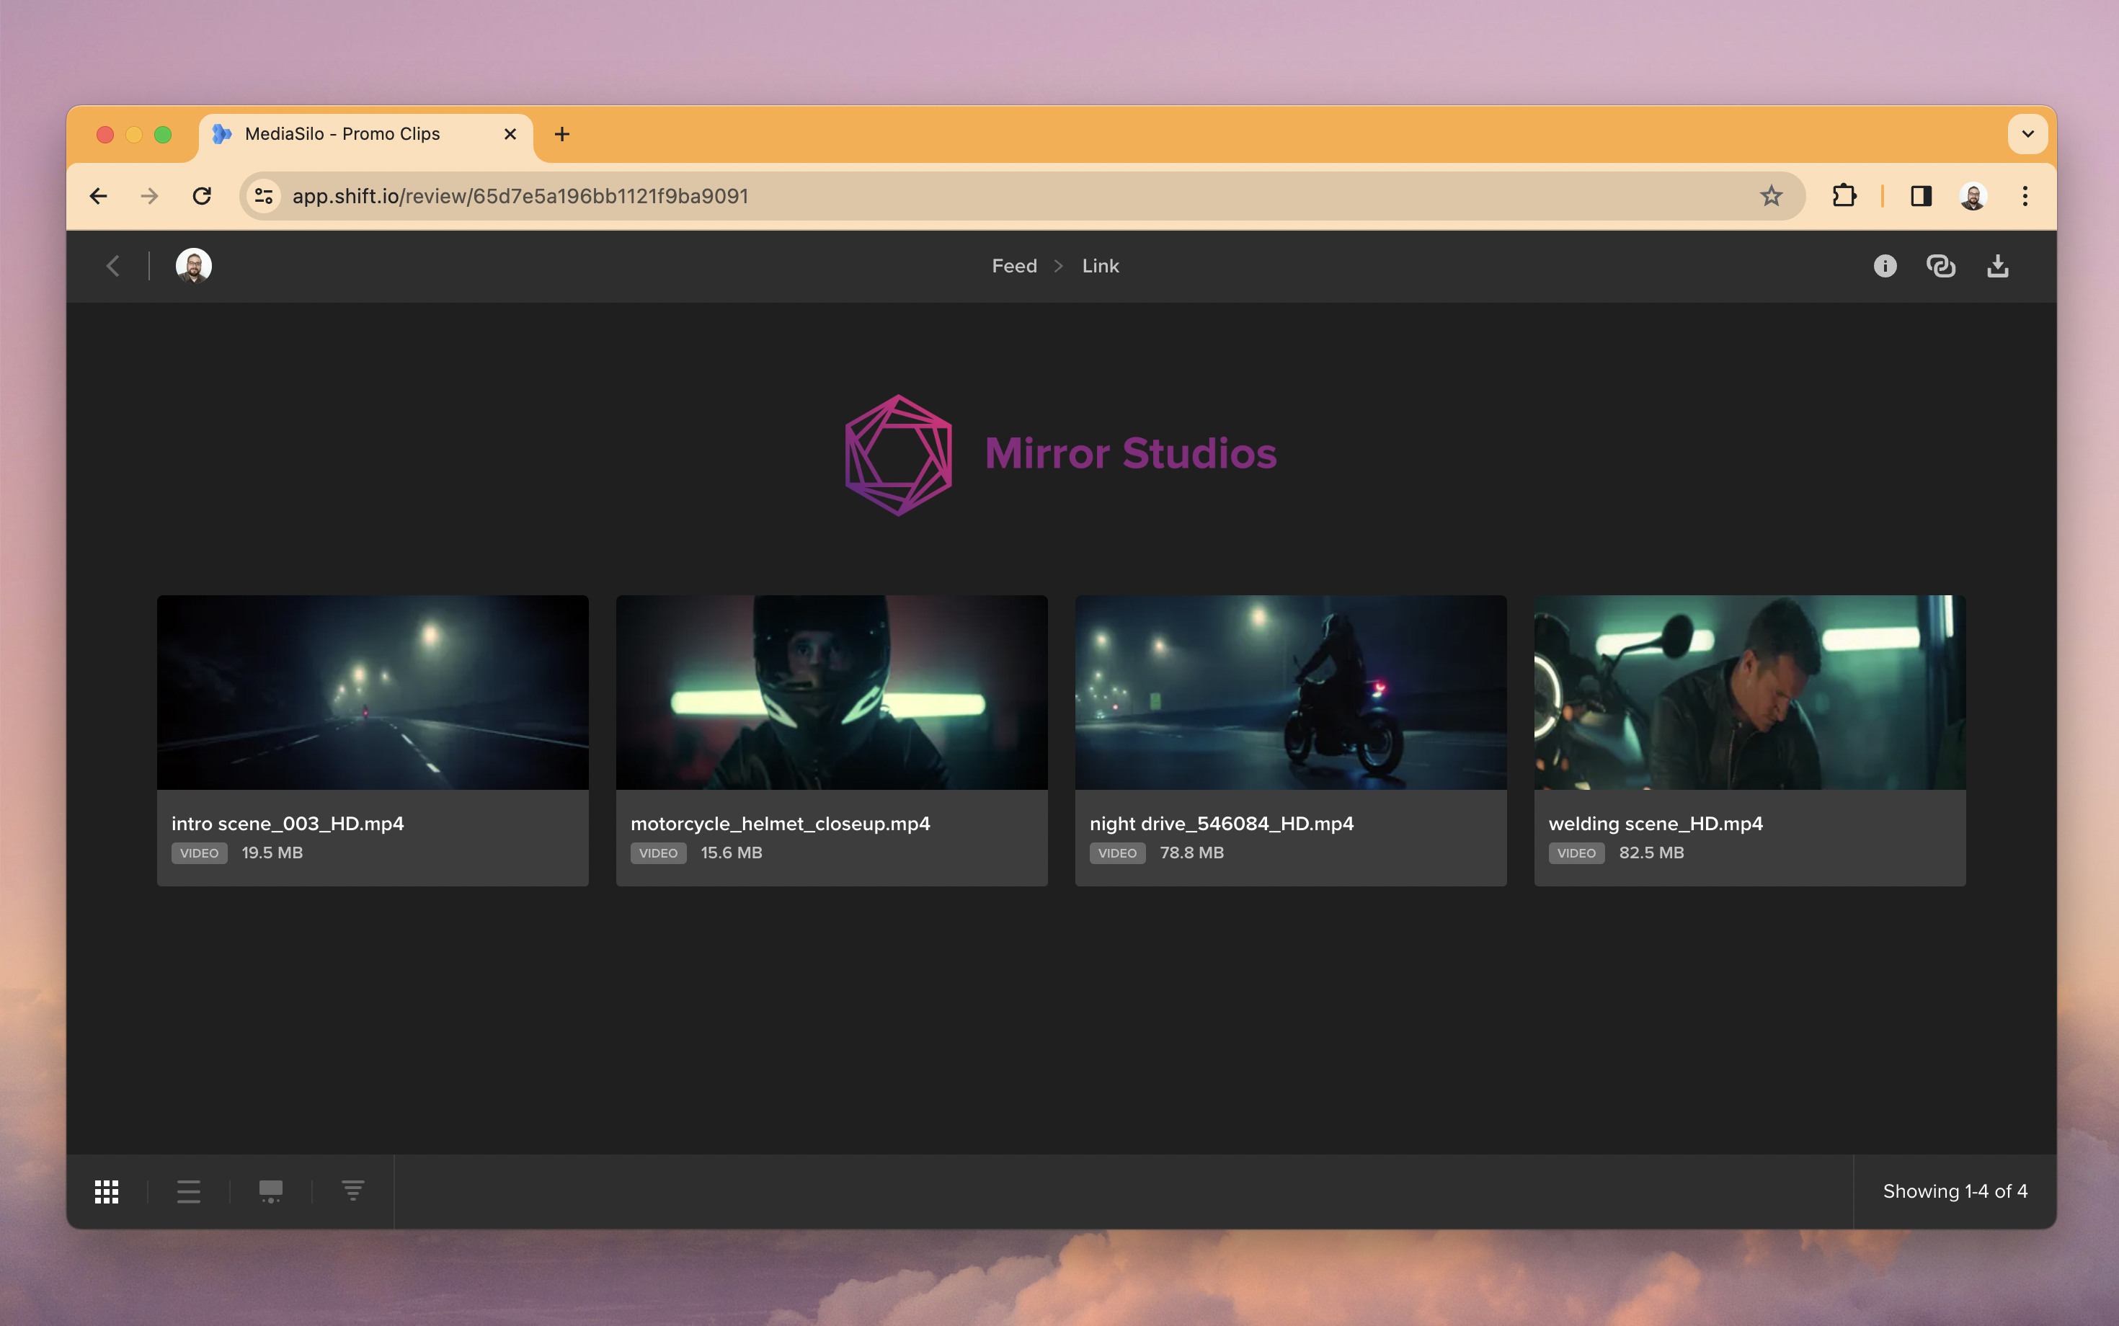
Task: Switch to presentation view
Action: coord(271,1191)
